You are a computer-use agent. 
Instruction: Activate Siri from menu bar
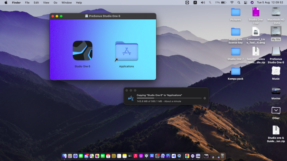[x=252, y=3]
